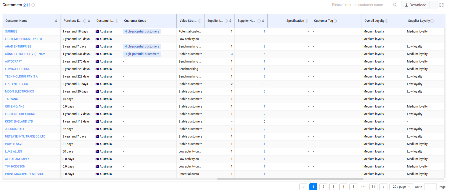Open the QIU ZHIQIANG customer link

[x=15, y=106]
